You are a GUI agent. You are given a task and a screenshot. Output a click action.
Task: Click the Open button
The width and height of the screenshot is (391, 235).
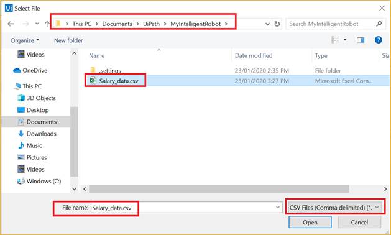click(x=310, y=222)
